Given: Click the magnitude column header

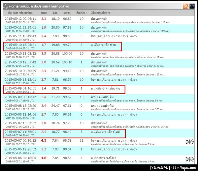Looking at the screenshot, I should click(44, 13).
